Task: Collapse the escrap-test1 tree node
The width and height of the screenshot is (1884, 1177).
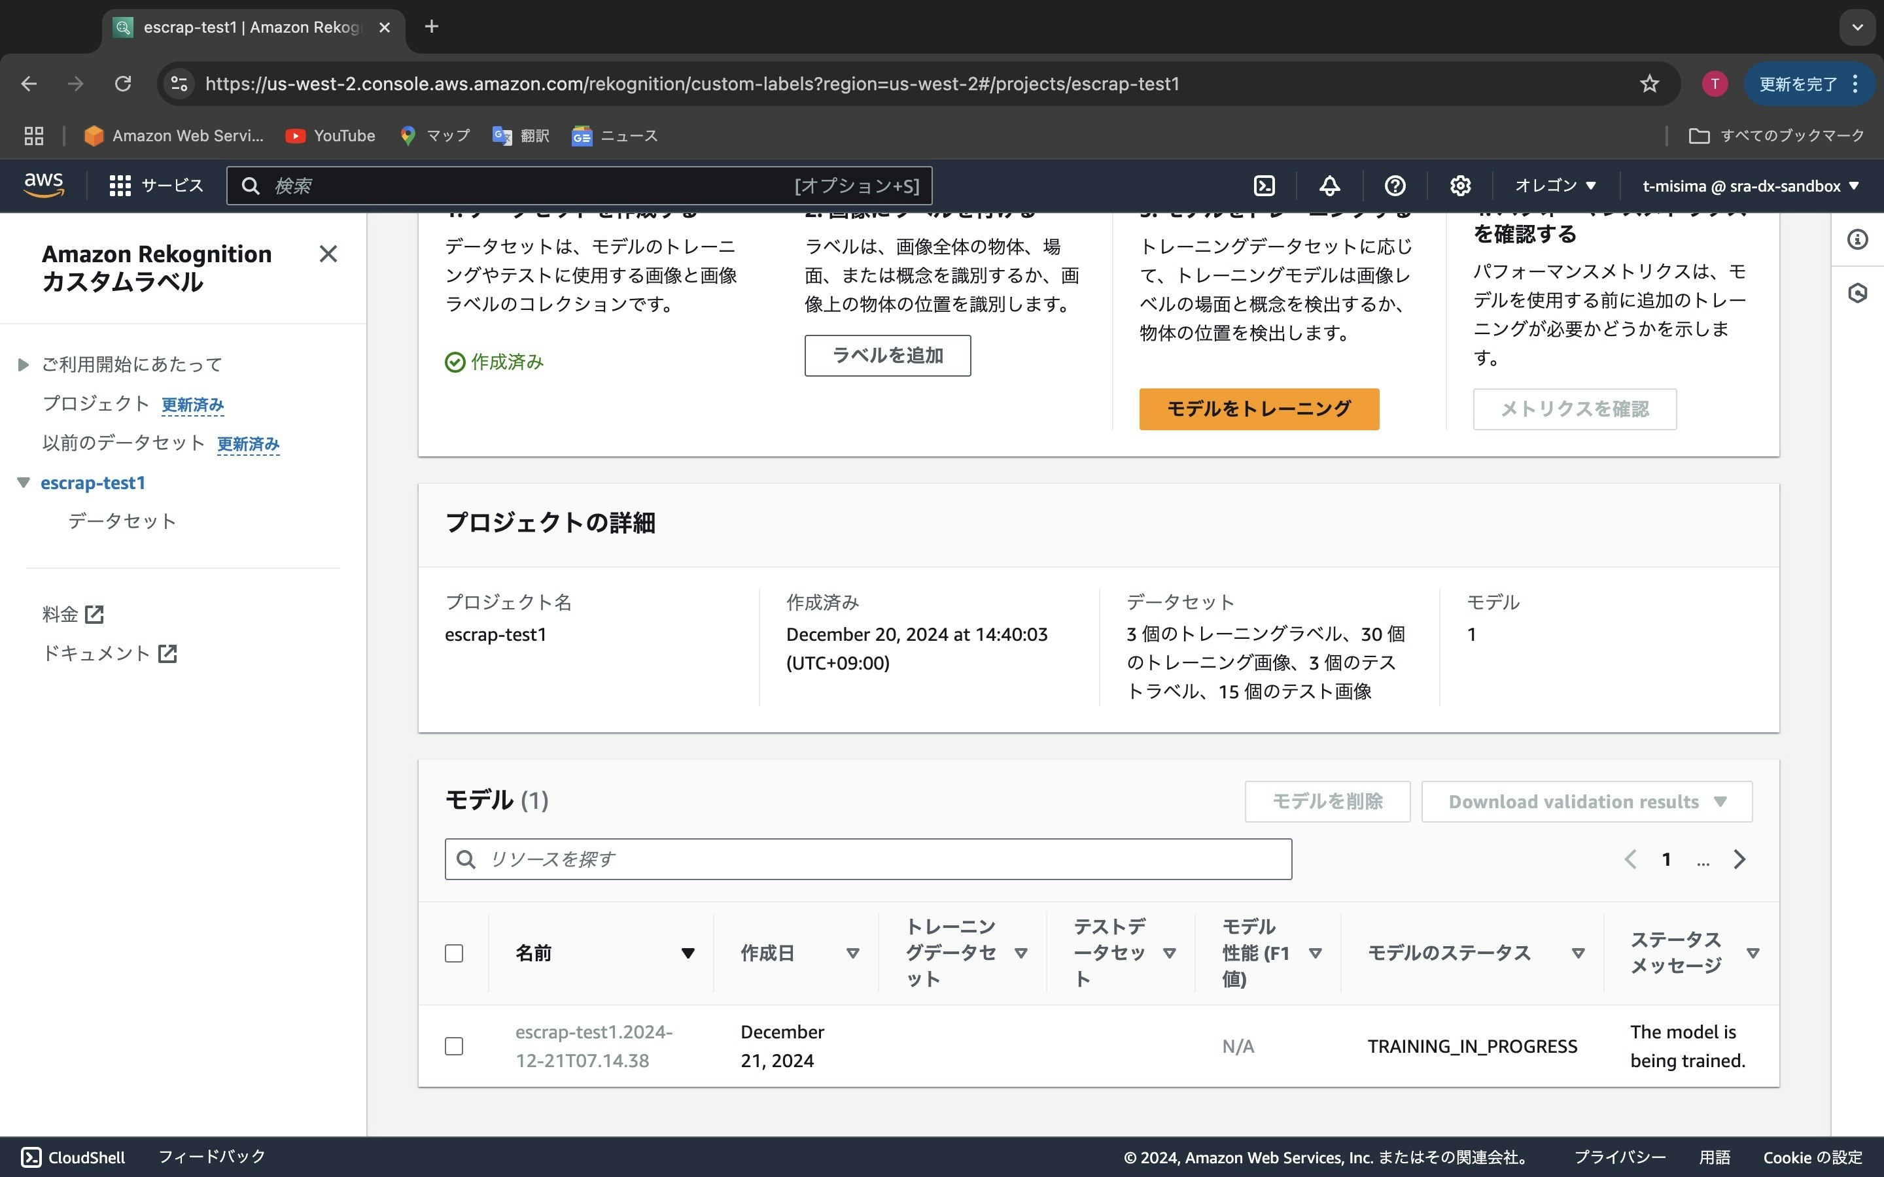Action: click(24, 483)
